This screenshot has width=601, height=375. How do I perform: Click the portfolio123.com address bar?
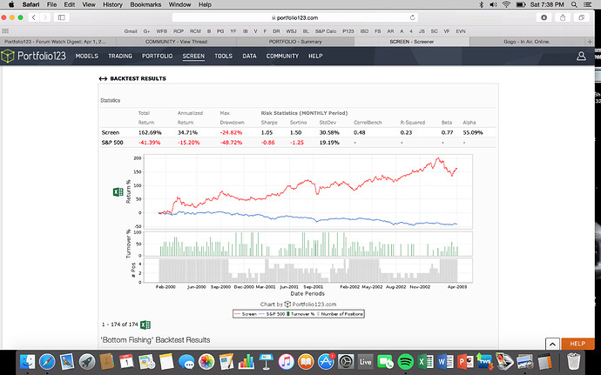[300, 17]
